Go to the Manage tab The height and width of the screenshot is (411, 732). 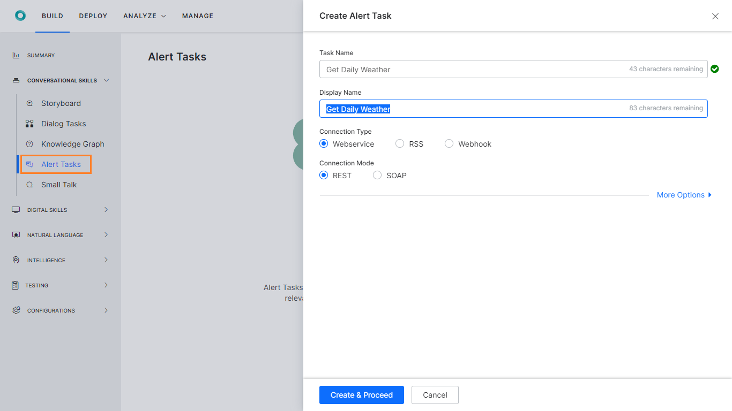(198, 16)
